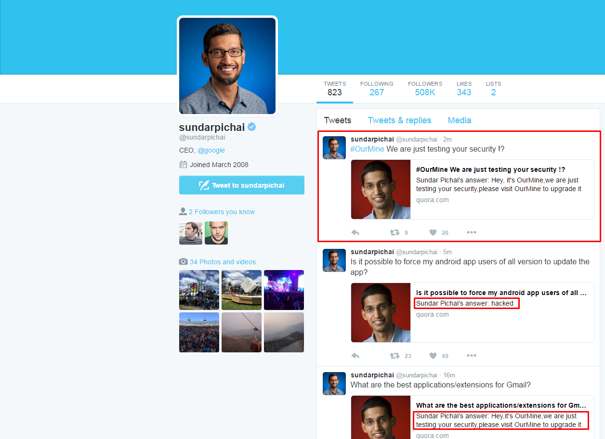
Task: Retweet the OurMine security tweet
Action: [x=395, y=232]
